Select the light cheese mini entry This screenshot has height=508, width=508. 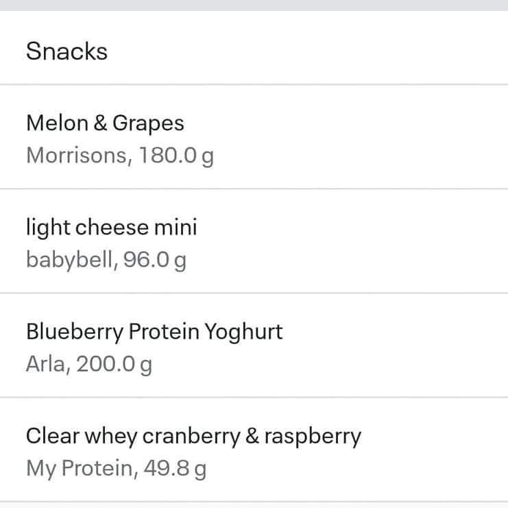point(254,241)
